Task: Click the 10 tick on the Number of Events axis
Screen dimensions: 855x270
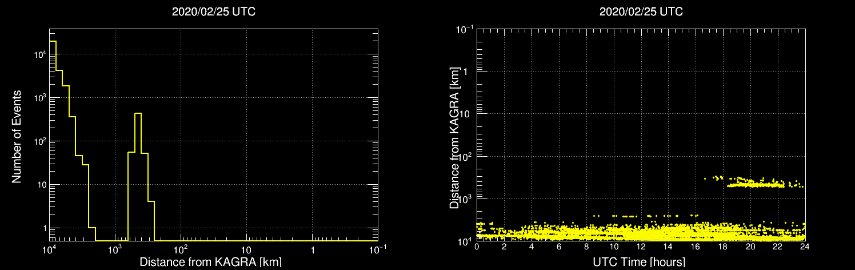Action: pyautogui.click(x=41, y=184)
